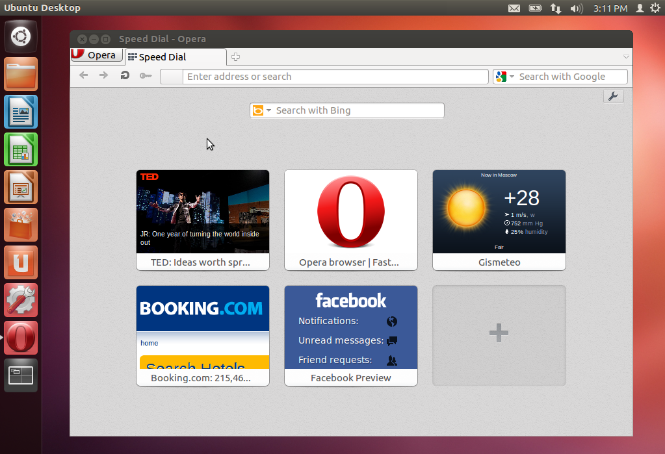This screenshot has height=454, width=665.
Task: Open Opera's password wand key icon
Action: tap(146, 75)
